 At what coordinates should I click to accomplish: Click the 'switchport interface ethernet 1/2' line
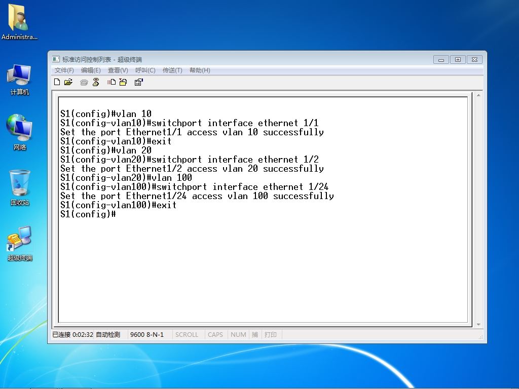(190, 160)
